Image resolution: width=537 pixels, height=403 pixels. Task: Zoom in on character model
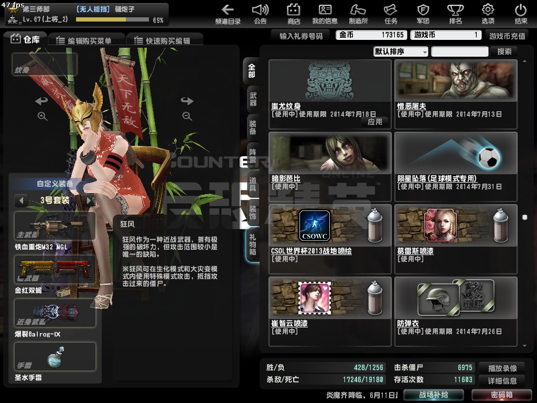pyautogui.click(x=42, y=116)
